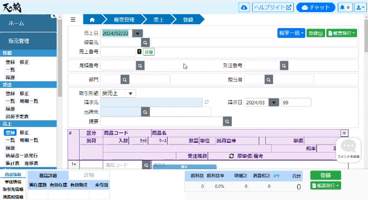Select the 取引先情報 side tab
368x200 pixels.
tap(13, 190)
